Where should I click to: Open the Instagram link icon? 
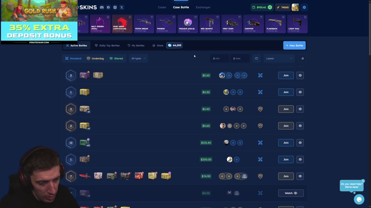[115, 7]
